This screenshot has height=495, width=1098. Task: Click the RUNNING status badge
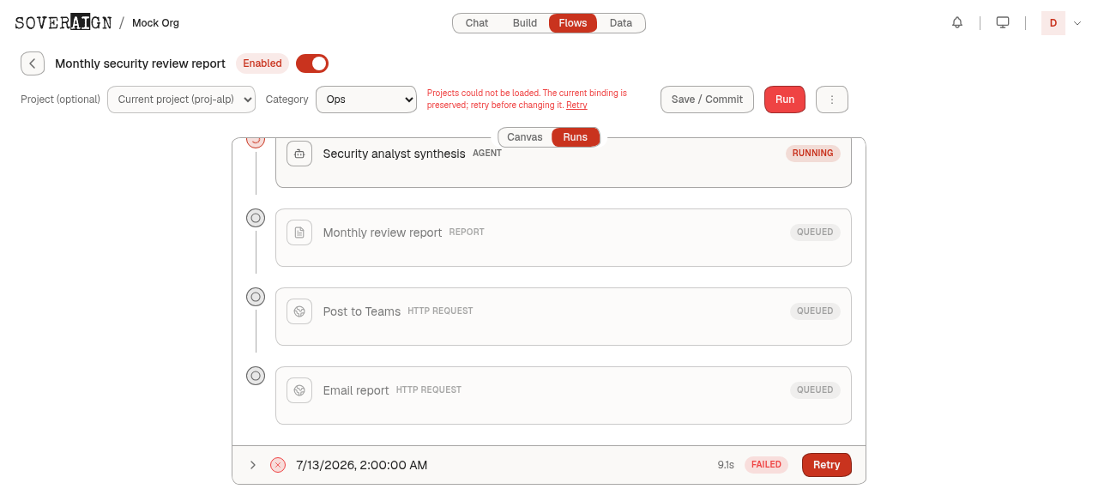point(813,154)
